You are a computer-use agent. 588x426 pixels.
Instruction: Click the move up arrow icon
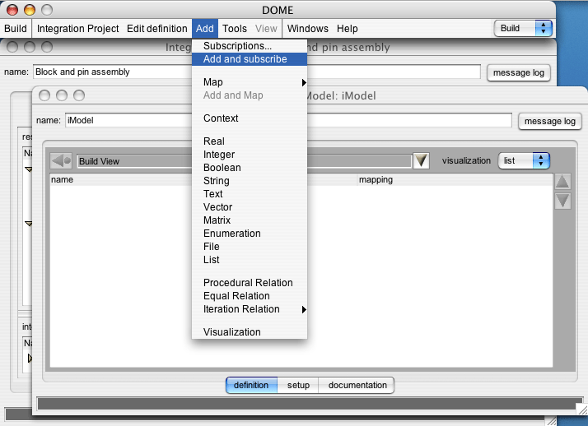tap(562, 182)
